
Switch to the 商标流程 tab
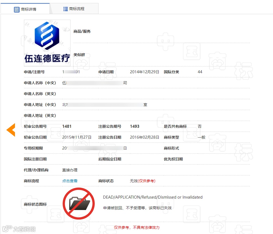(74, 9)
